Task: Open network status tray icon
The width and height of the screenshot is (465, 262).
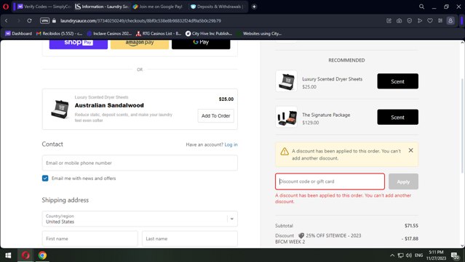Action: click(401, 255)
